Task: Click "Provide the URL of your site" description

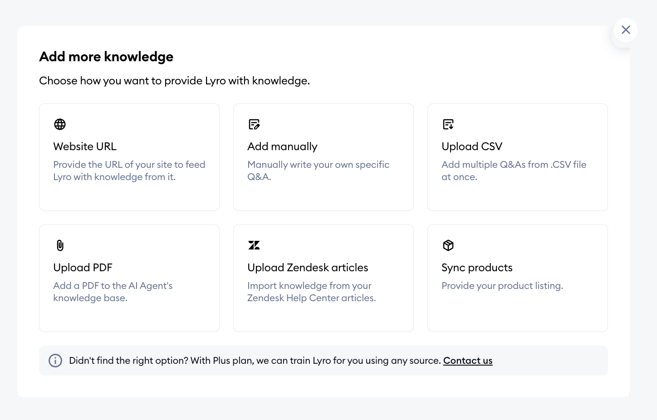Action: point(129,171)
